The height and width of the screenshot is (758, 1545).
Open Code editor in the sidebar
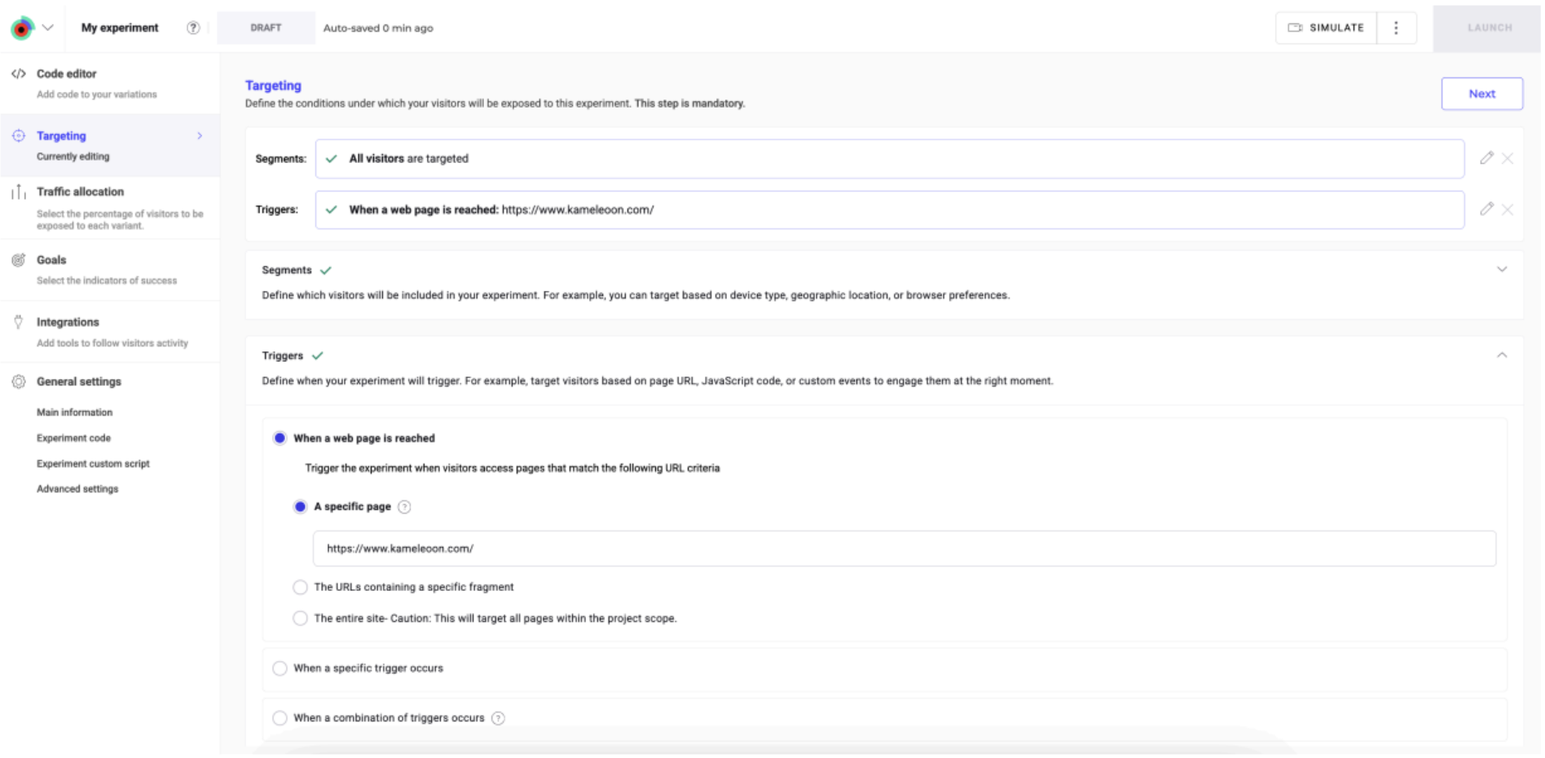[67, 74]
